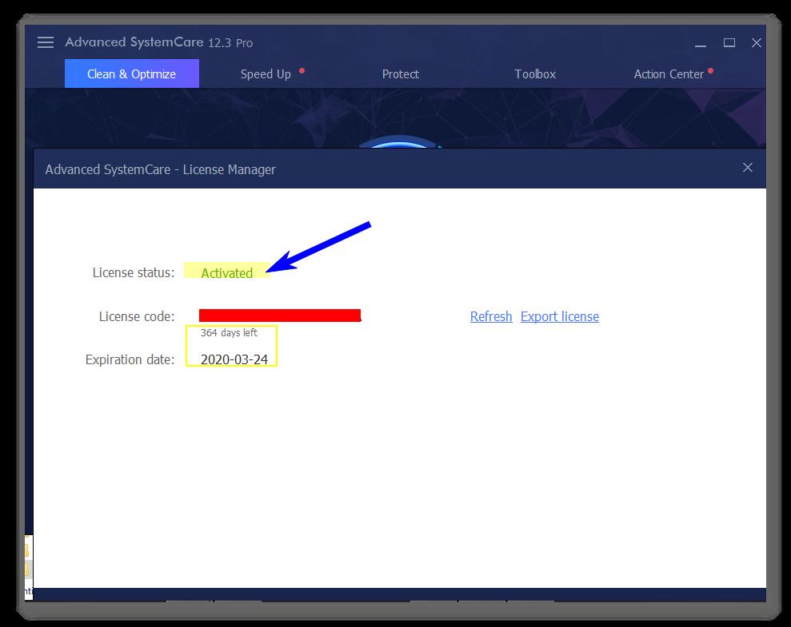Select the Toolbox tab

tap(535, 74)
